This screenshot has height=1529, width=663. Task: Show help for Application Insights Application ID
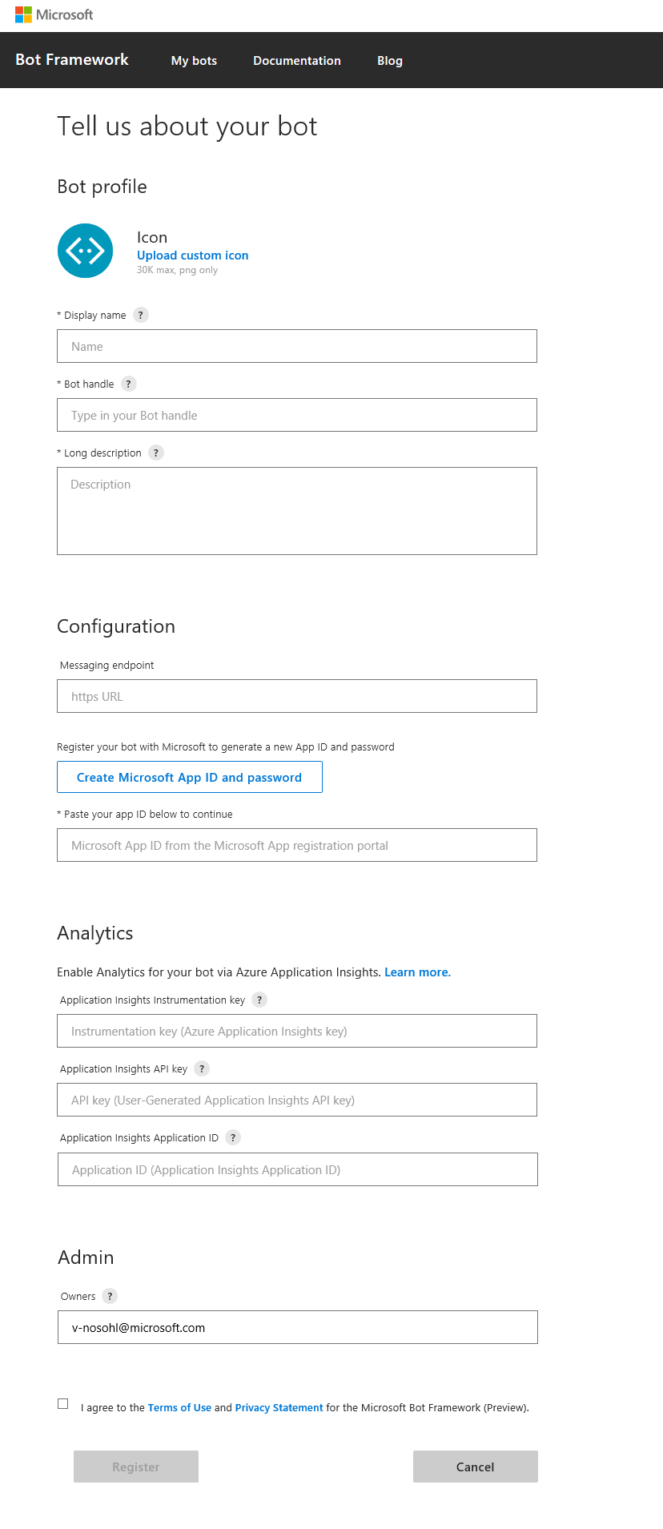[233, 1137]
